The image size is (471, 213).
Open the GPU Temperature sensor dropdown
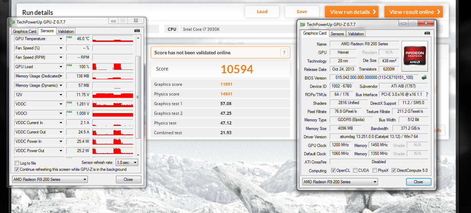61,39
